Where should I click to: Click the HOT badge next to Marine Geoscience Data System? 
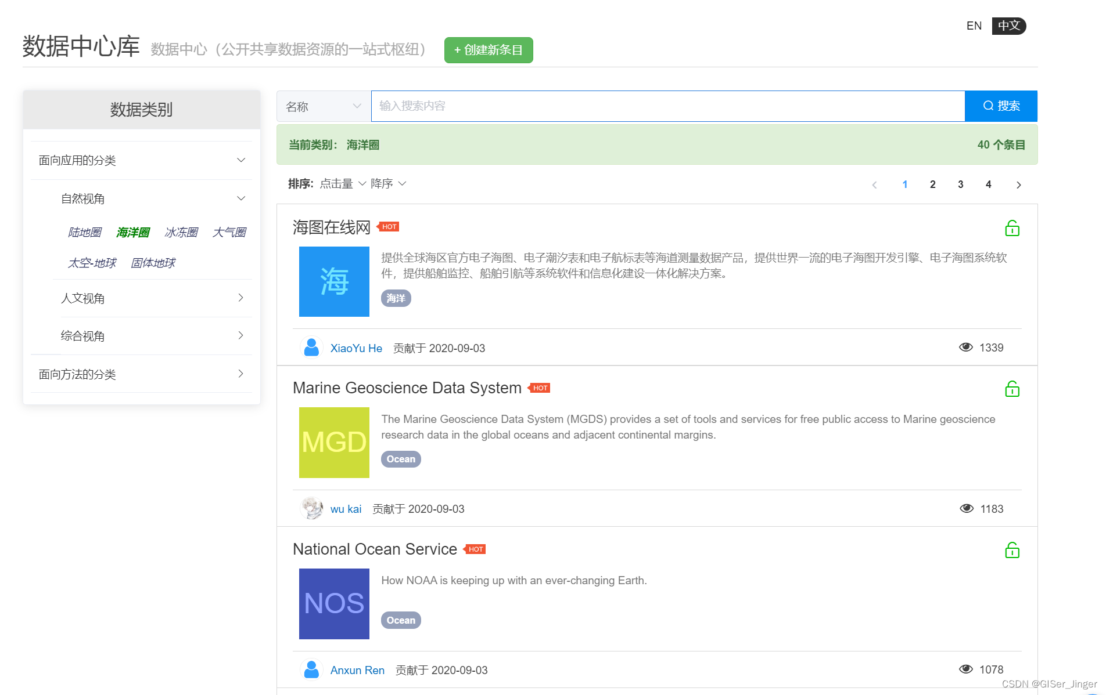(x=540, y=388)
